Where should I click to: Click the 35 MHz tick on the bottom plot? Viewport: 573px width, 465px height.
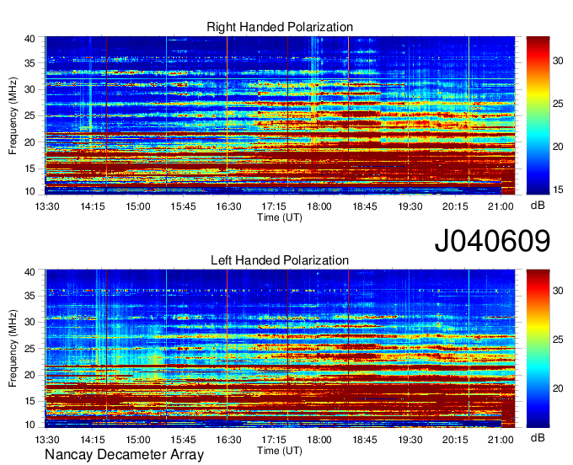click(x=29, y=296)
